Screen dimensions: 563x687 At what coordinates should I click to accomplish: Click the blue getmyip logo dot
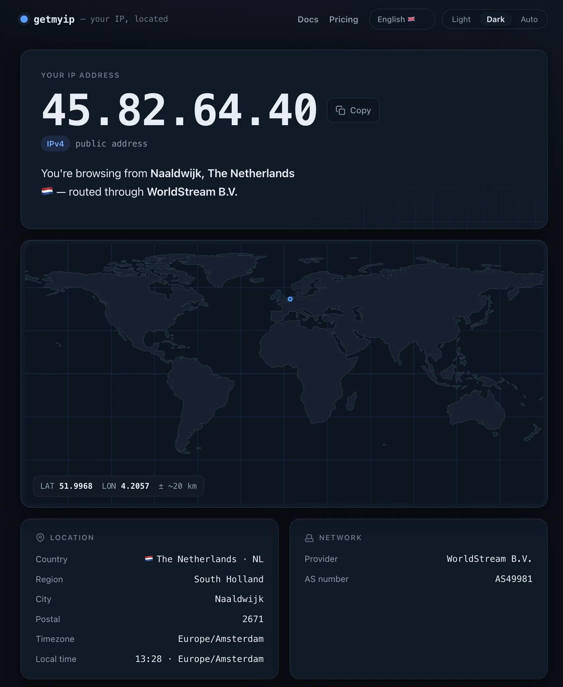[x=24, y=19]
